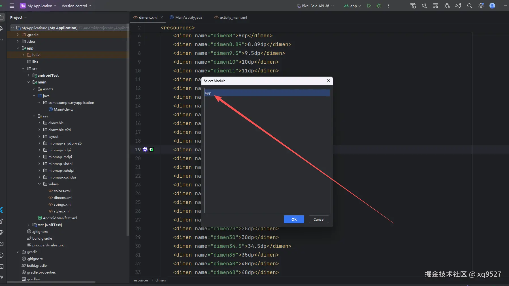Click the resources breadcrumb
Viewport: 509px width, 286px height.
click(140, 280)
